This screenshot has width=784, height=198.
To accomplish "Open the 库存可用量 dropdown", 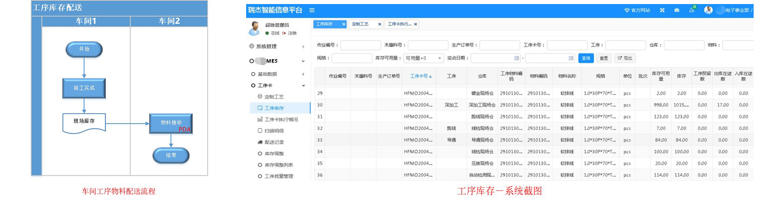I will tap(423, 58).
